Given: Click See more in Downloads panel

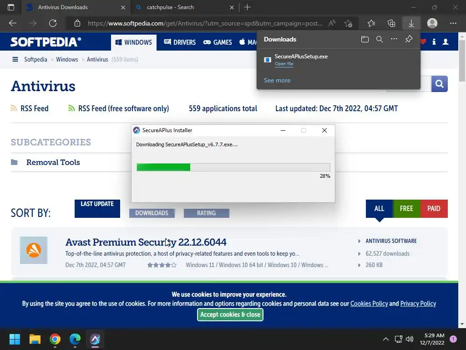Looking at the screenshot, I should (277, 80).
